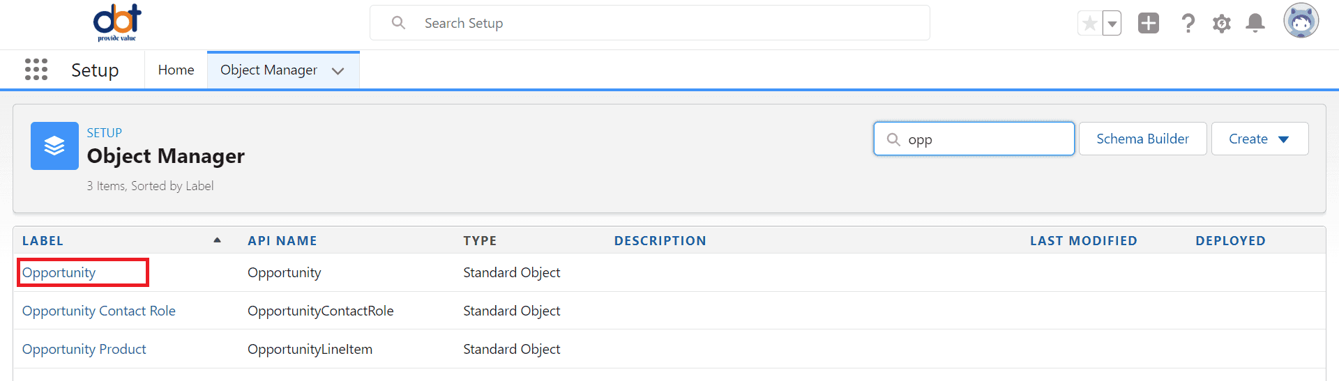
Task: Show notifications with the bell icon
Action: pos(1255,23)
